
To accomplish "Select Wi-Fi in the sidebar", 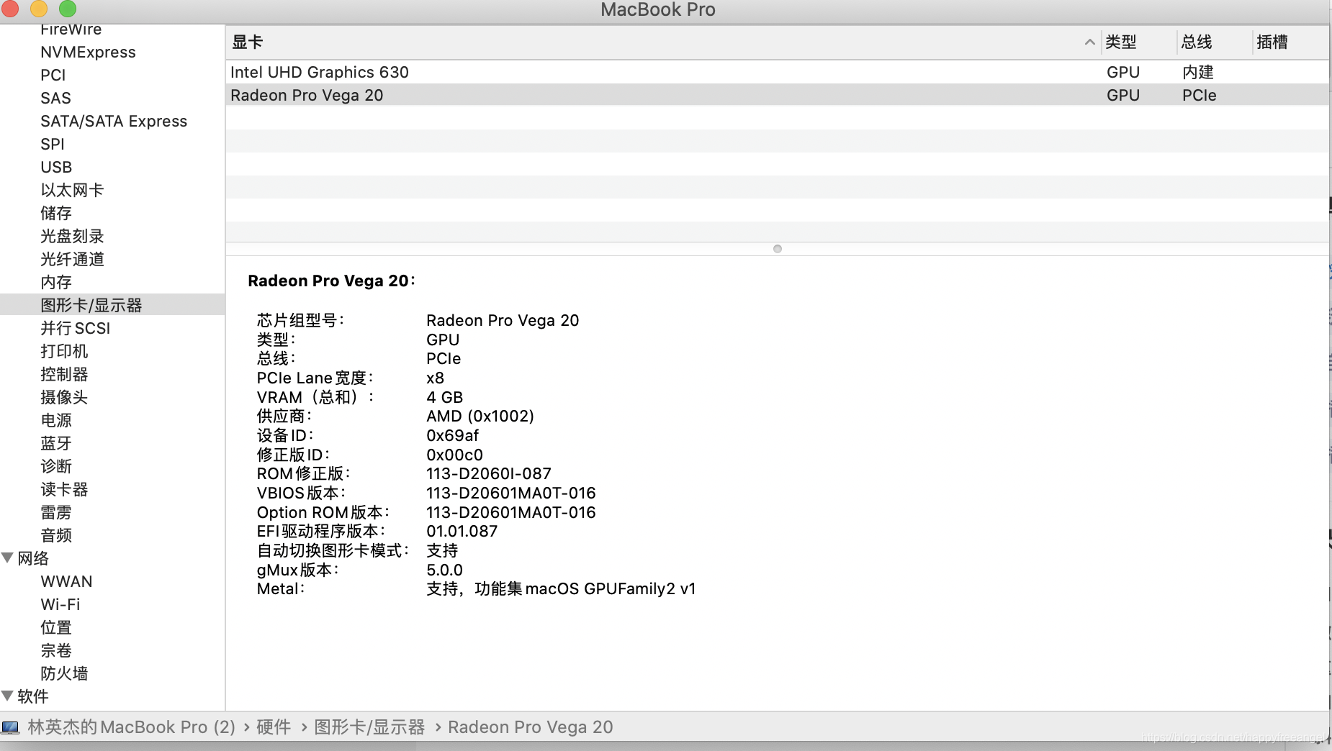I will click(x=60, y=605).
